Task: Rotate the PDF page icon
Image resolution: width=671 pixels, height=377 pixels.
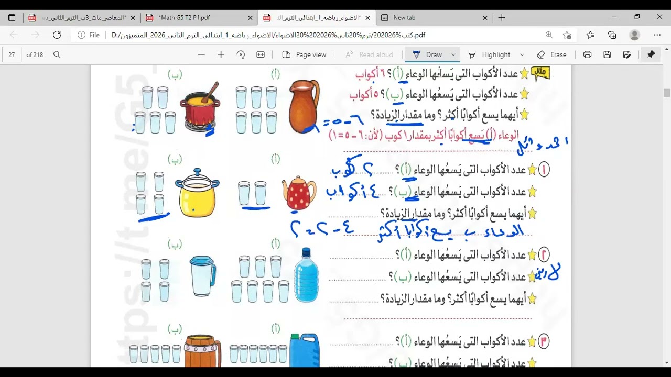Action: (x=241, y=54)
